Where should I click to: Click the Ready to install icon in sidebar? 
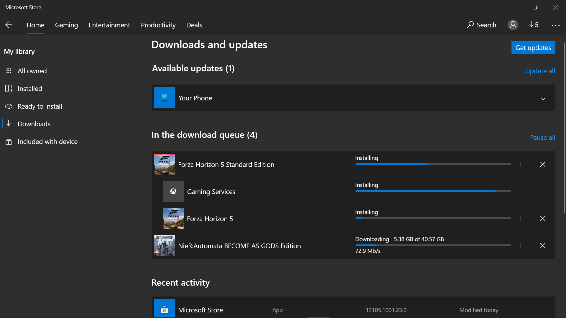pos(9,106)
